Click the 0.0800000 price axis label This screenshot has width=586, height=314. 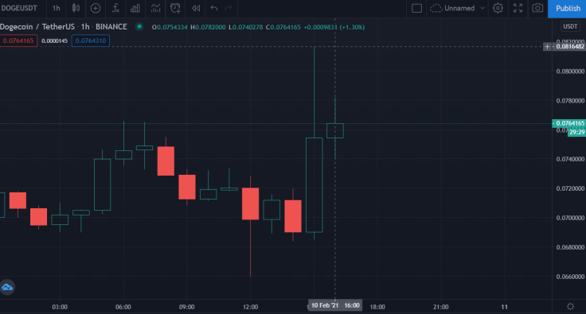pyautogui.click(x=570, y=72)
